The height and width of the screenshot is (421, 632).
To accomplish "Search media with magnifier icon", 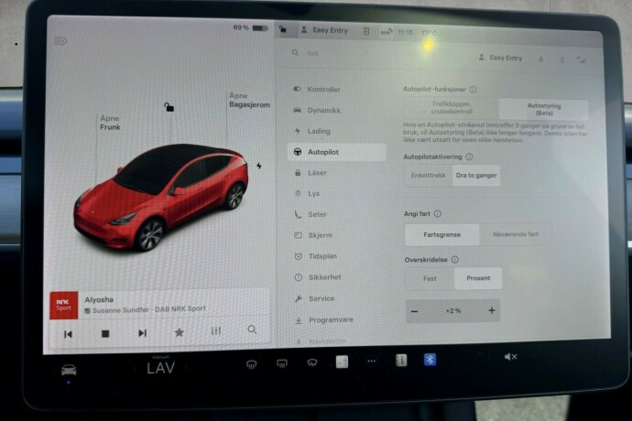I will click(x=252, y=330).
